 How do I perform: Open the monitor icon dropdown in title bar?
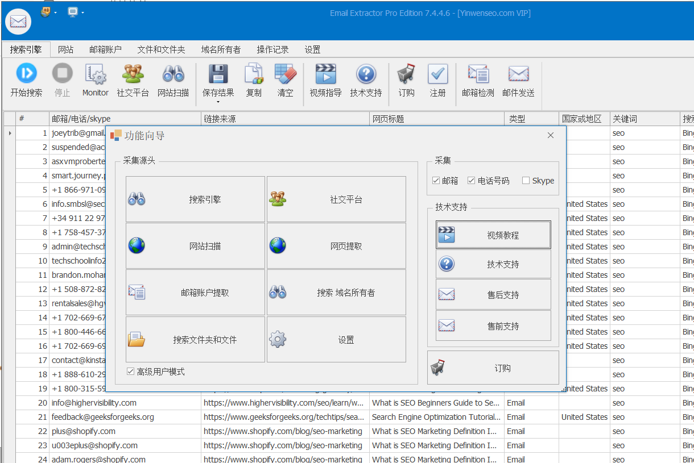pos(83,12)
